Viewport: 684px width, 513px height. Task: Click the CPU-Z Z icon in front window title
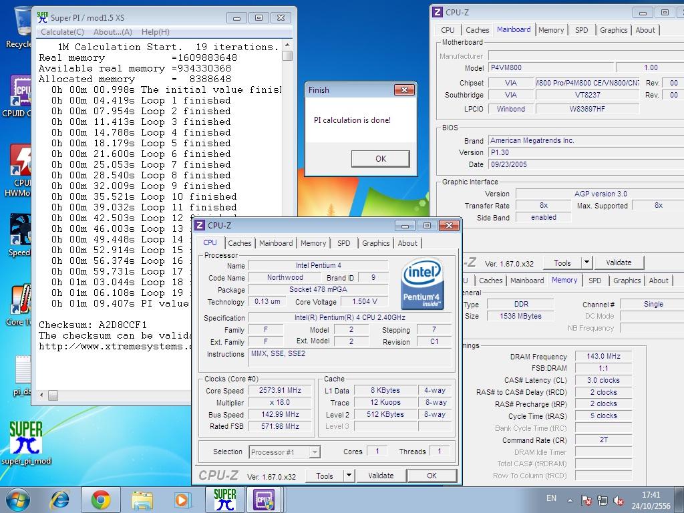[199, 226]
